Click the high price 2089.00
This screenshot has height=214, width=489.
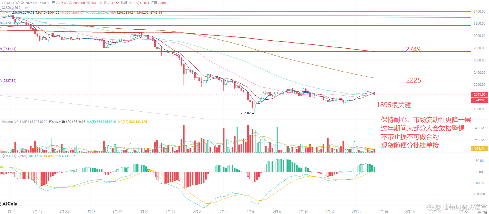tap(79, 3)
